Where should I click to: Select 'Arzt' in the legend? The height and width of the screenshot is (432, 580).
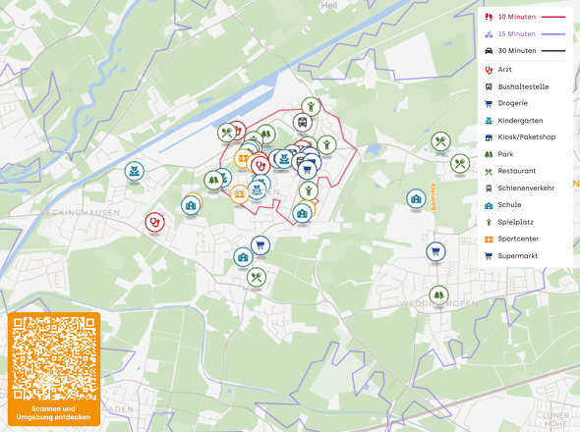(504, 70)
